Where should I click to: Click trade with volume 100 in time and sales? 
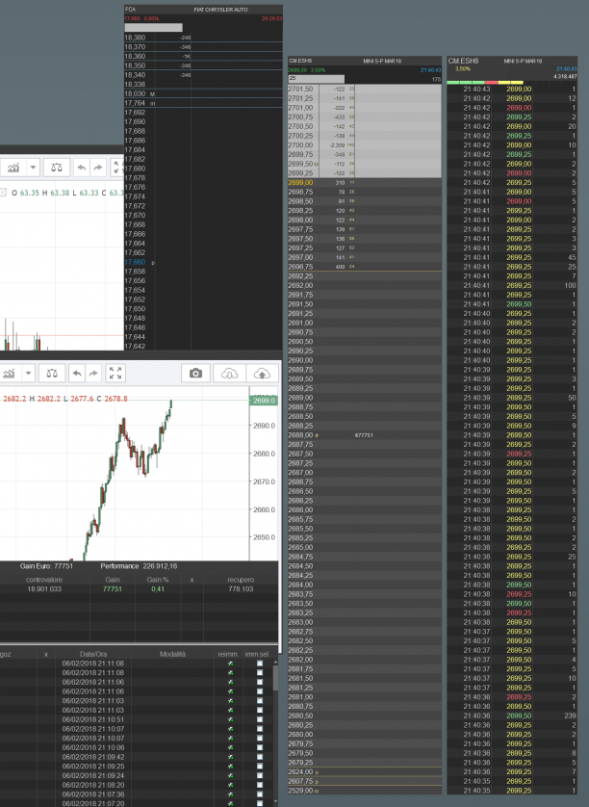pyautogui.click(x=512, y=285)
